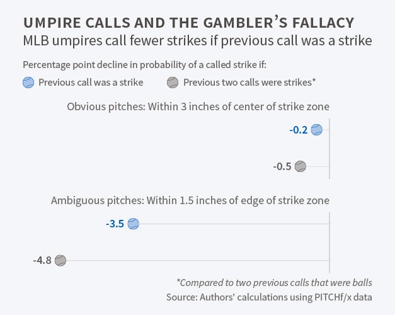Click the -0.5 value label
The image size is (395, 315).
coord(282,166)
